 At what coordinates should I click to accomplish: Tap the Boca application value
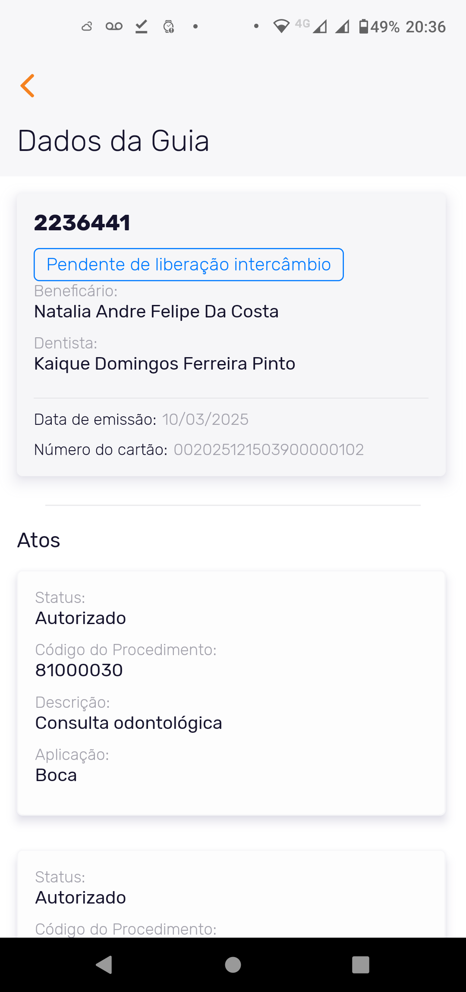56,775
